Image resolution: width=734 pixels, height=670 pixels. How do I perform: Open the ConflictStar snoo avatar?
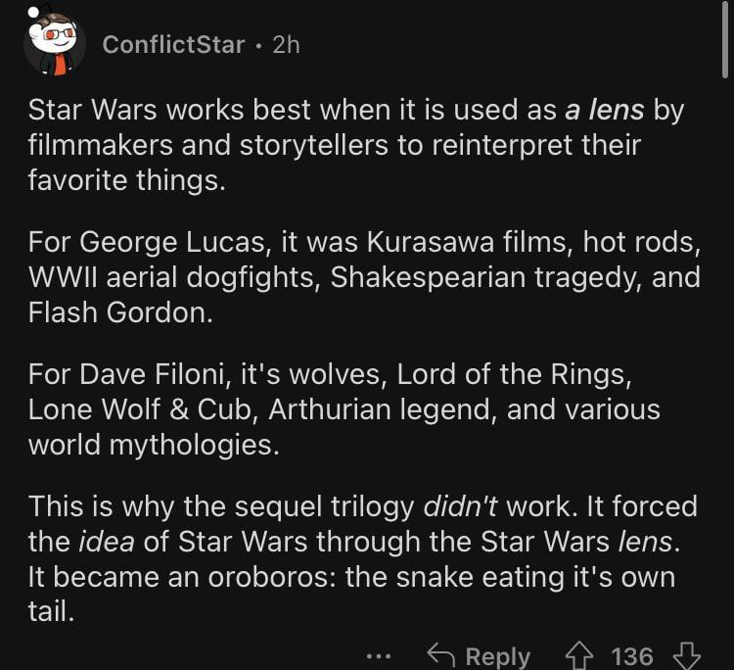(x=54, y=45)
